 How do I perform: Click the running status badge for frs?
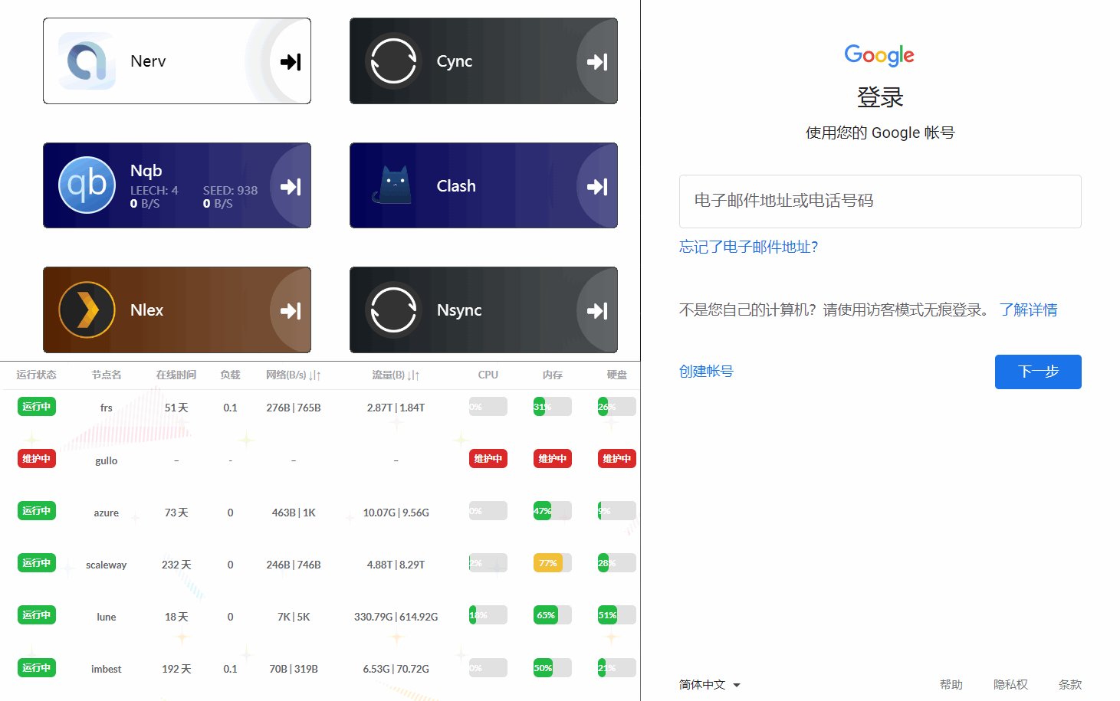37,407
